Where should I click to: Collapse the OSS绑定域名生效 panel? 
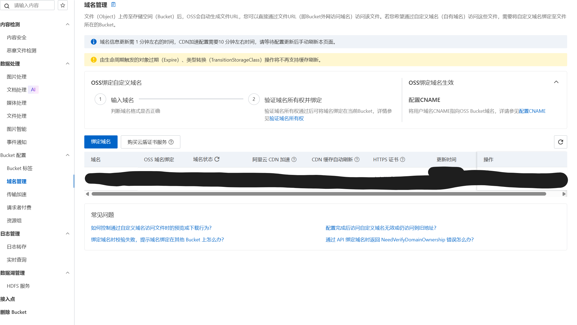coord(556,82)
